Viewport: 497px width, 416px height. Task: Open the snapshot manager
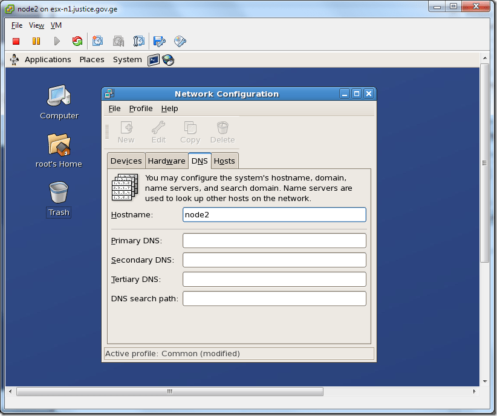click(139, 40)
